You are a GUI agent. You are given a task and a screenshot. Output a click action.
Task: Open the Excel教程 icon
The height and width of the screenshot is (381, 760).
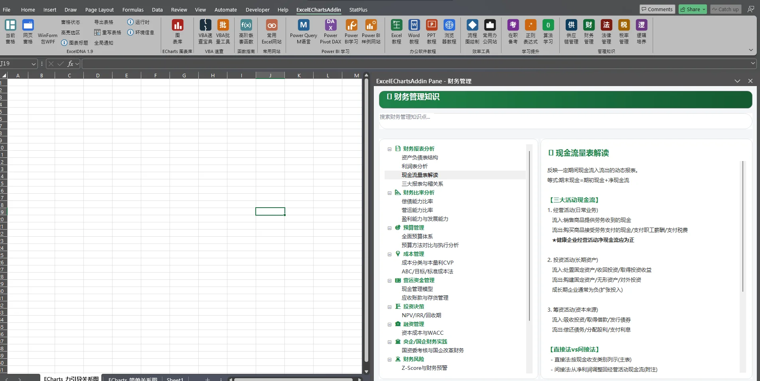tap(397, 31)
